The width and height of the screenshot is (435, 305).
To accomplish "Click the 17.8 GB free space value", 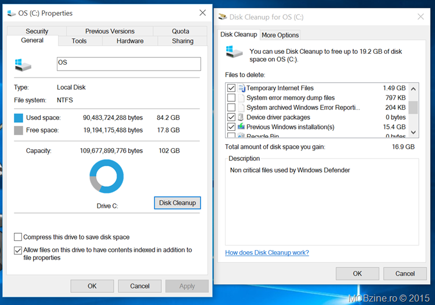I will [168, 130].
